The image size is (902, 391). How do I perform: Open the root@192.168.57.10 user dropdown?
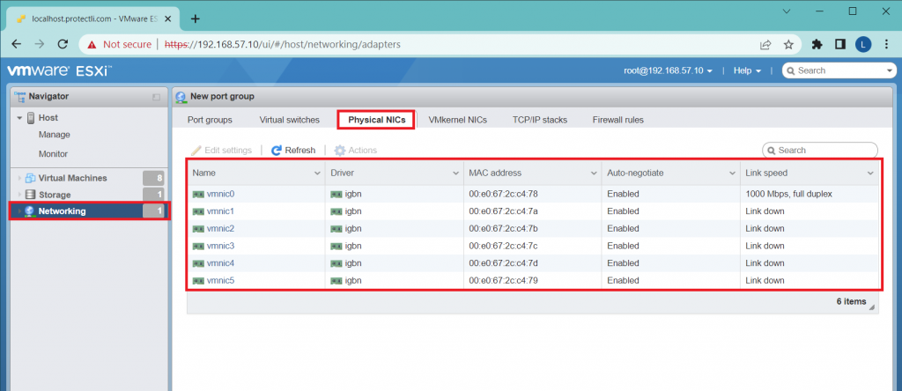click(669, 70)
